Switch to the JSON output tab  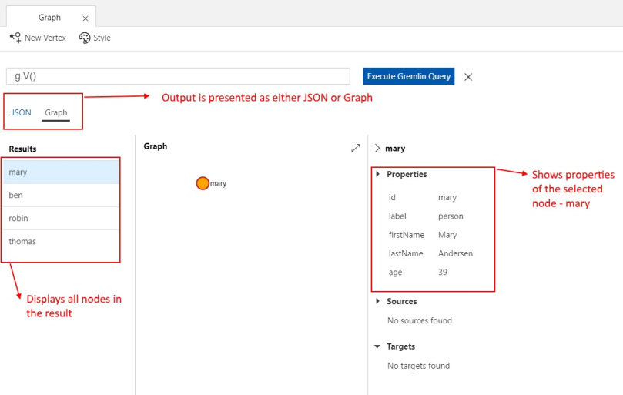[x=22, y=112]
